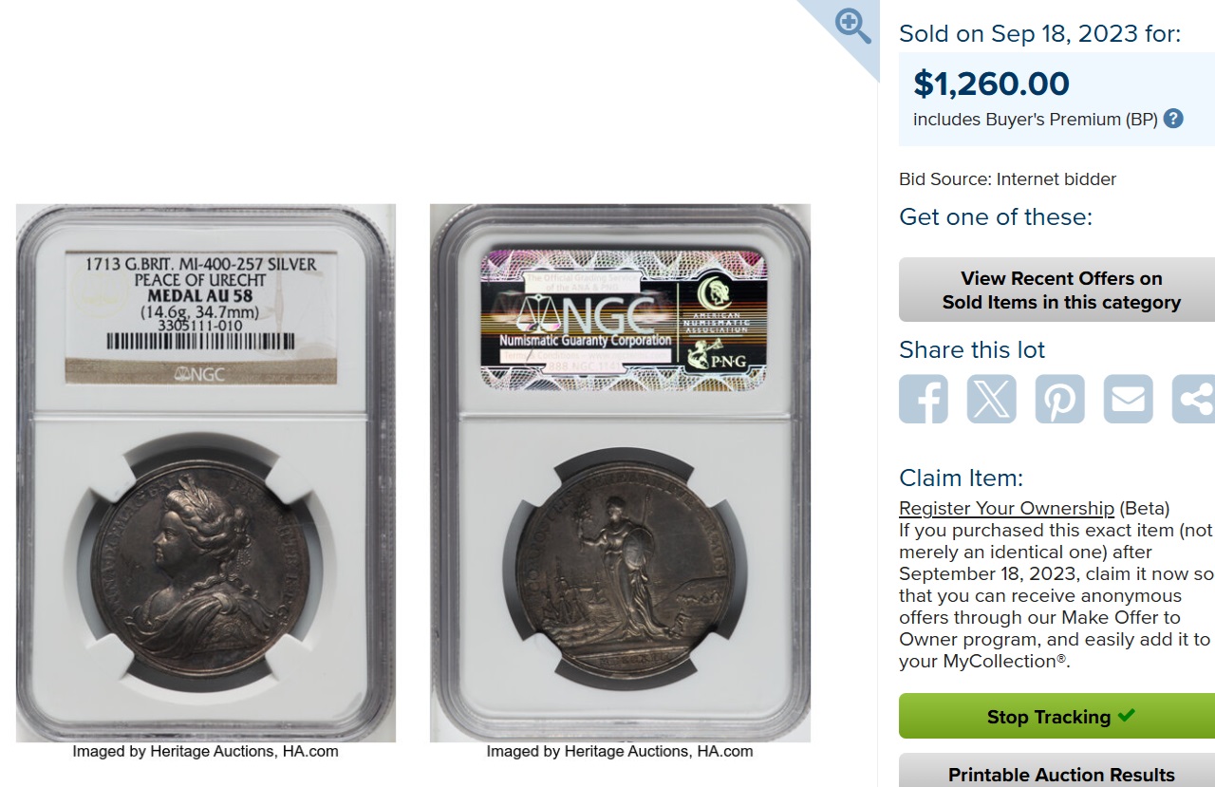Click the NGC hologram label on reverse slab

623,318
